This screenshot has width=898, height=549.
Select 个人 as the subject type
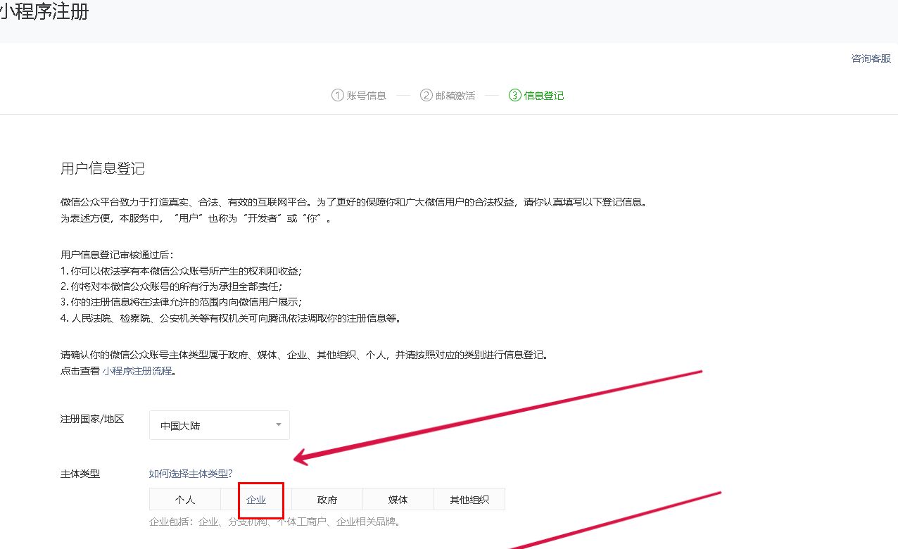(x=184, y=499)
